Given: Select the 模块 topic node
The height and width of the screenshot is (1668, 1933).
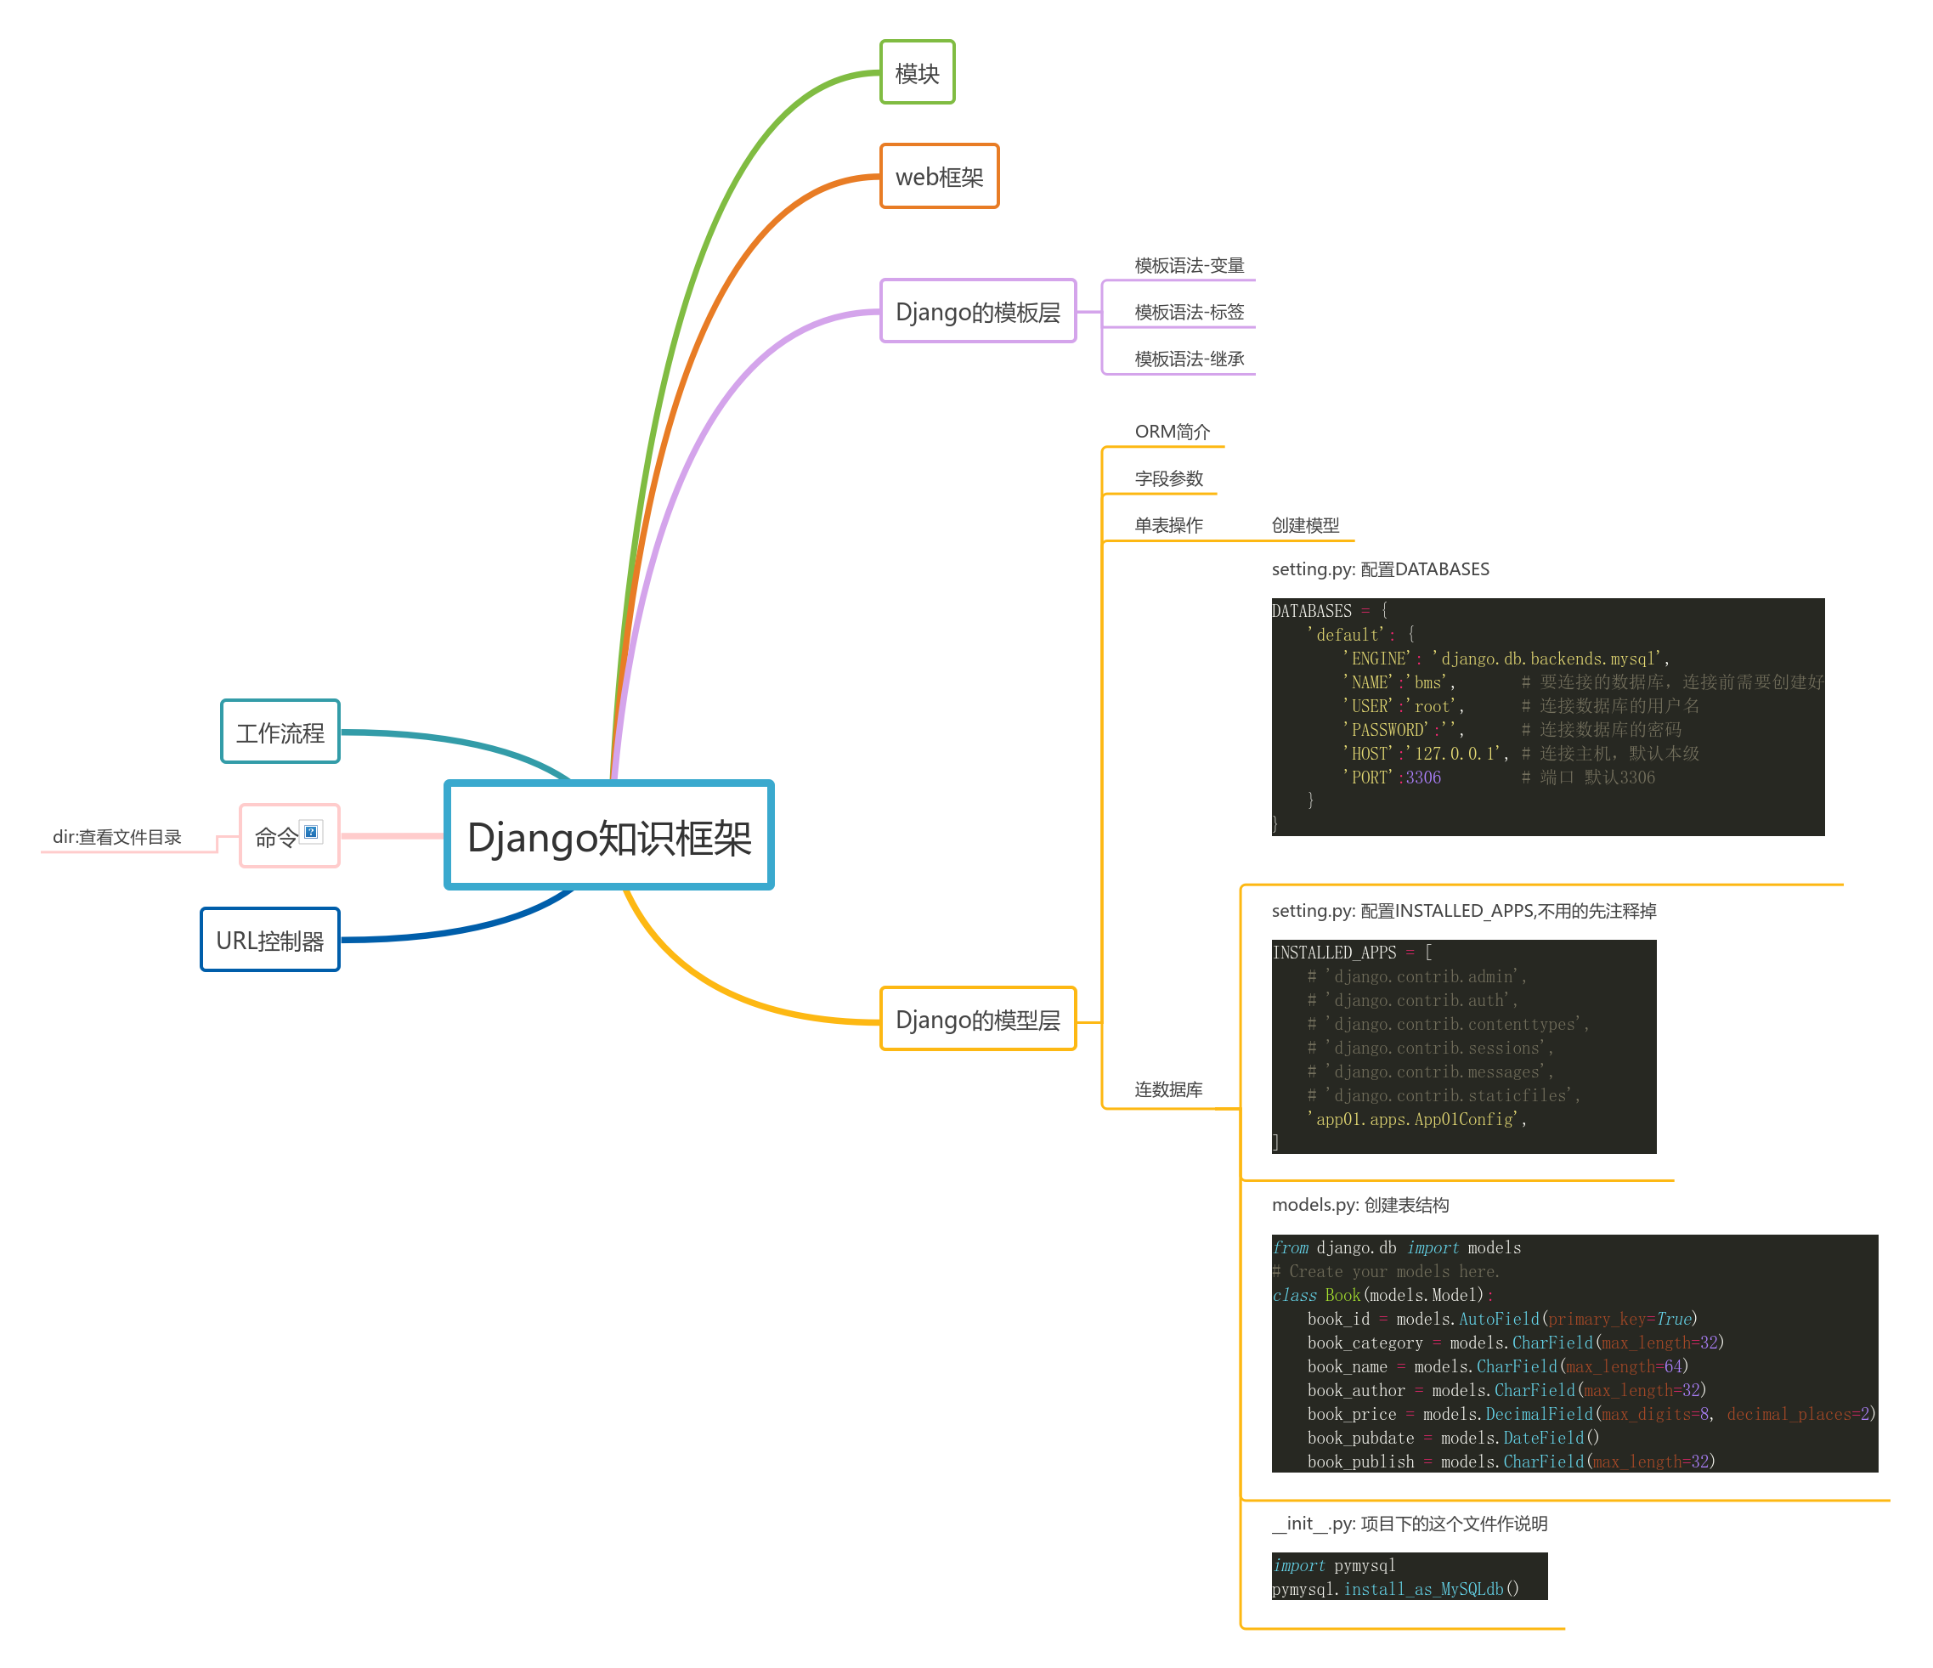Looking at the screenshot, I should [x=917, y=73].
